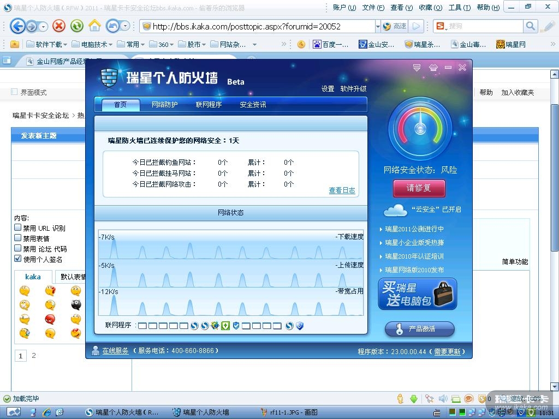Click the 在线服务 person icon
The image size is (559, 419).
[95, 351]
